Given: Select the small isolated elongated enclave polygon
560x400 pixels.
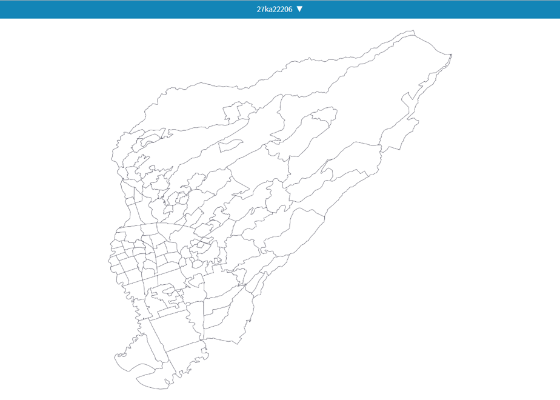Looking at the screenshot, I should point(231,145).
